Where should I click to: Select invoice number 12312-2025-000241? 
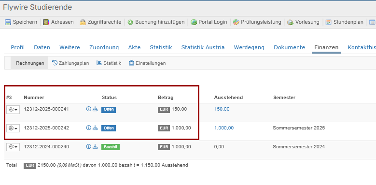pyautogui.click(x=46, y=109)
